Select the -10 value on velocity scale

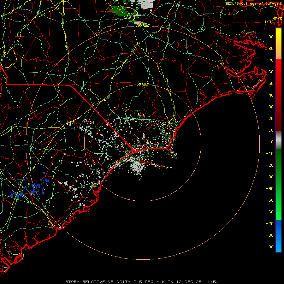point(270,154)
